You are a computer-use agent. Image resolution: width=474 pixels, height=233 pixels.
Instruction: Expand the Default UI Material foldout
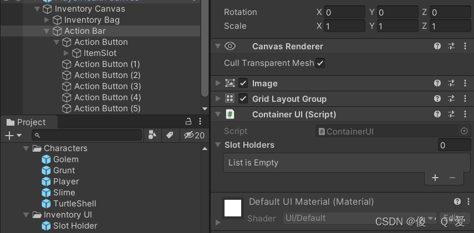coord(218,222)
